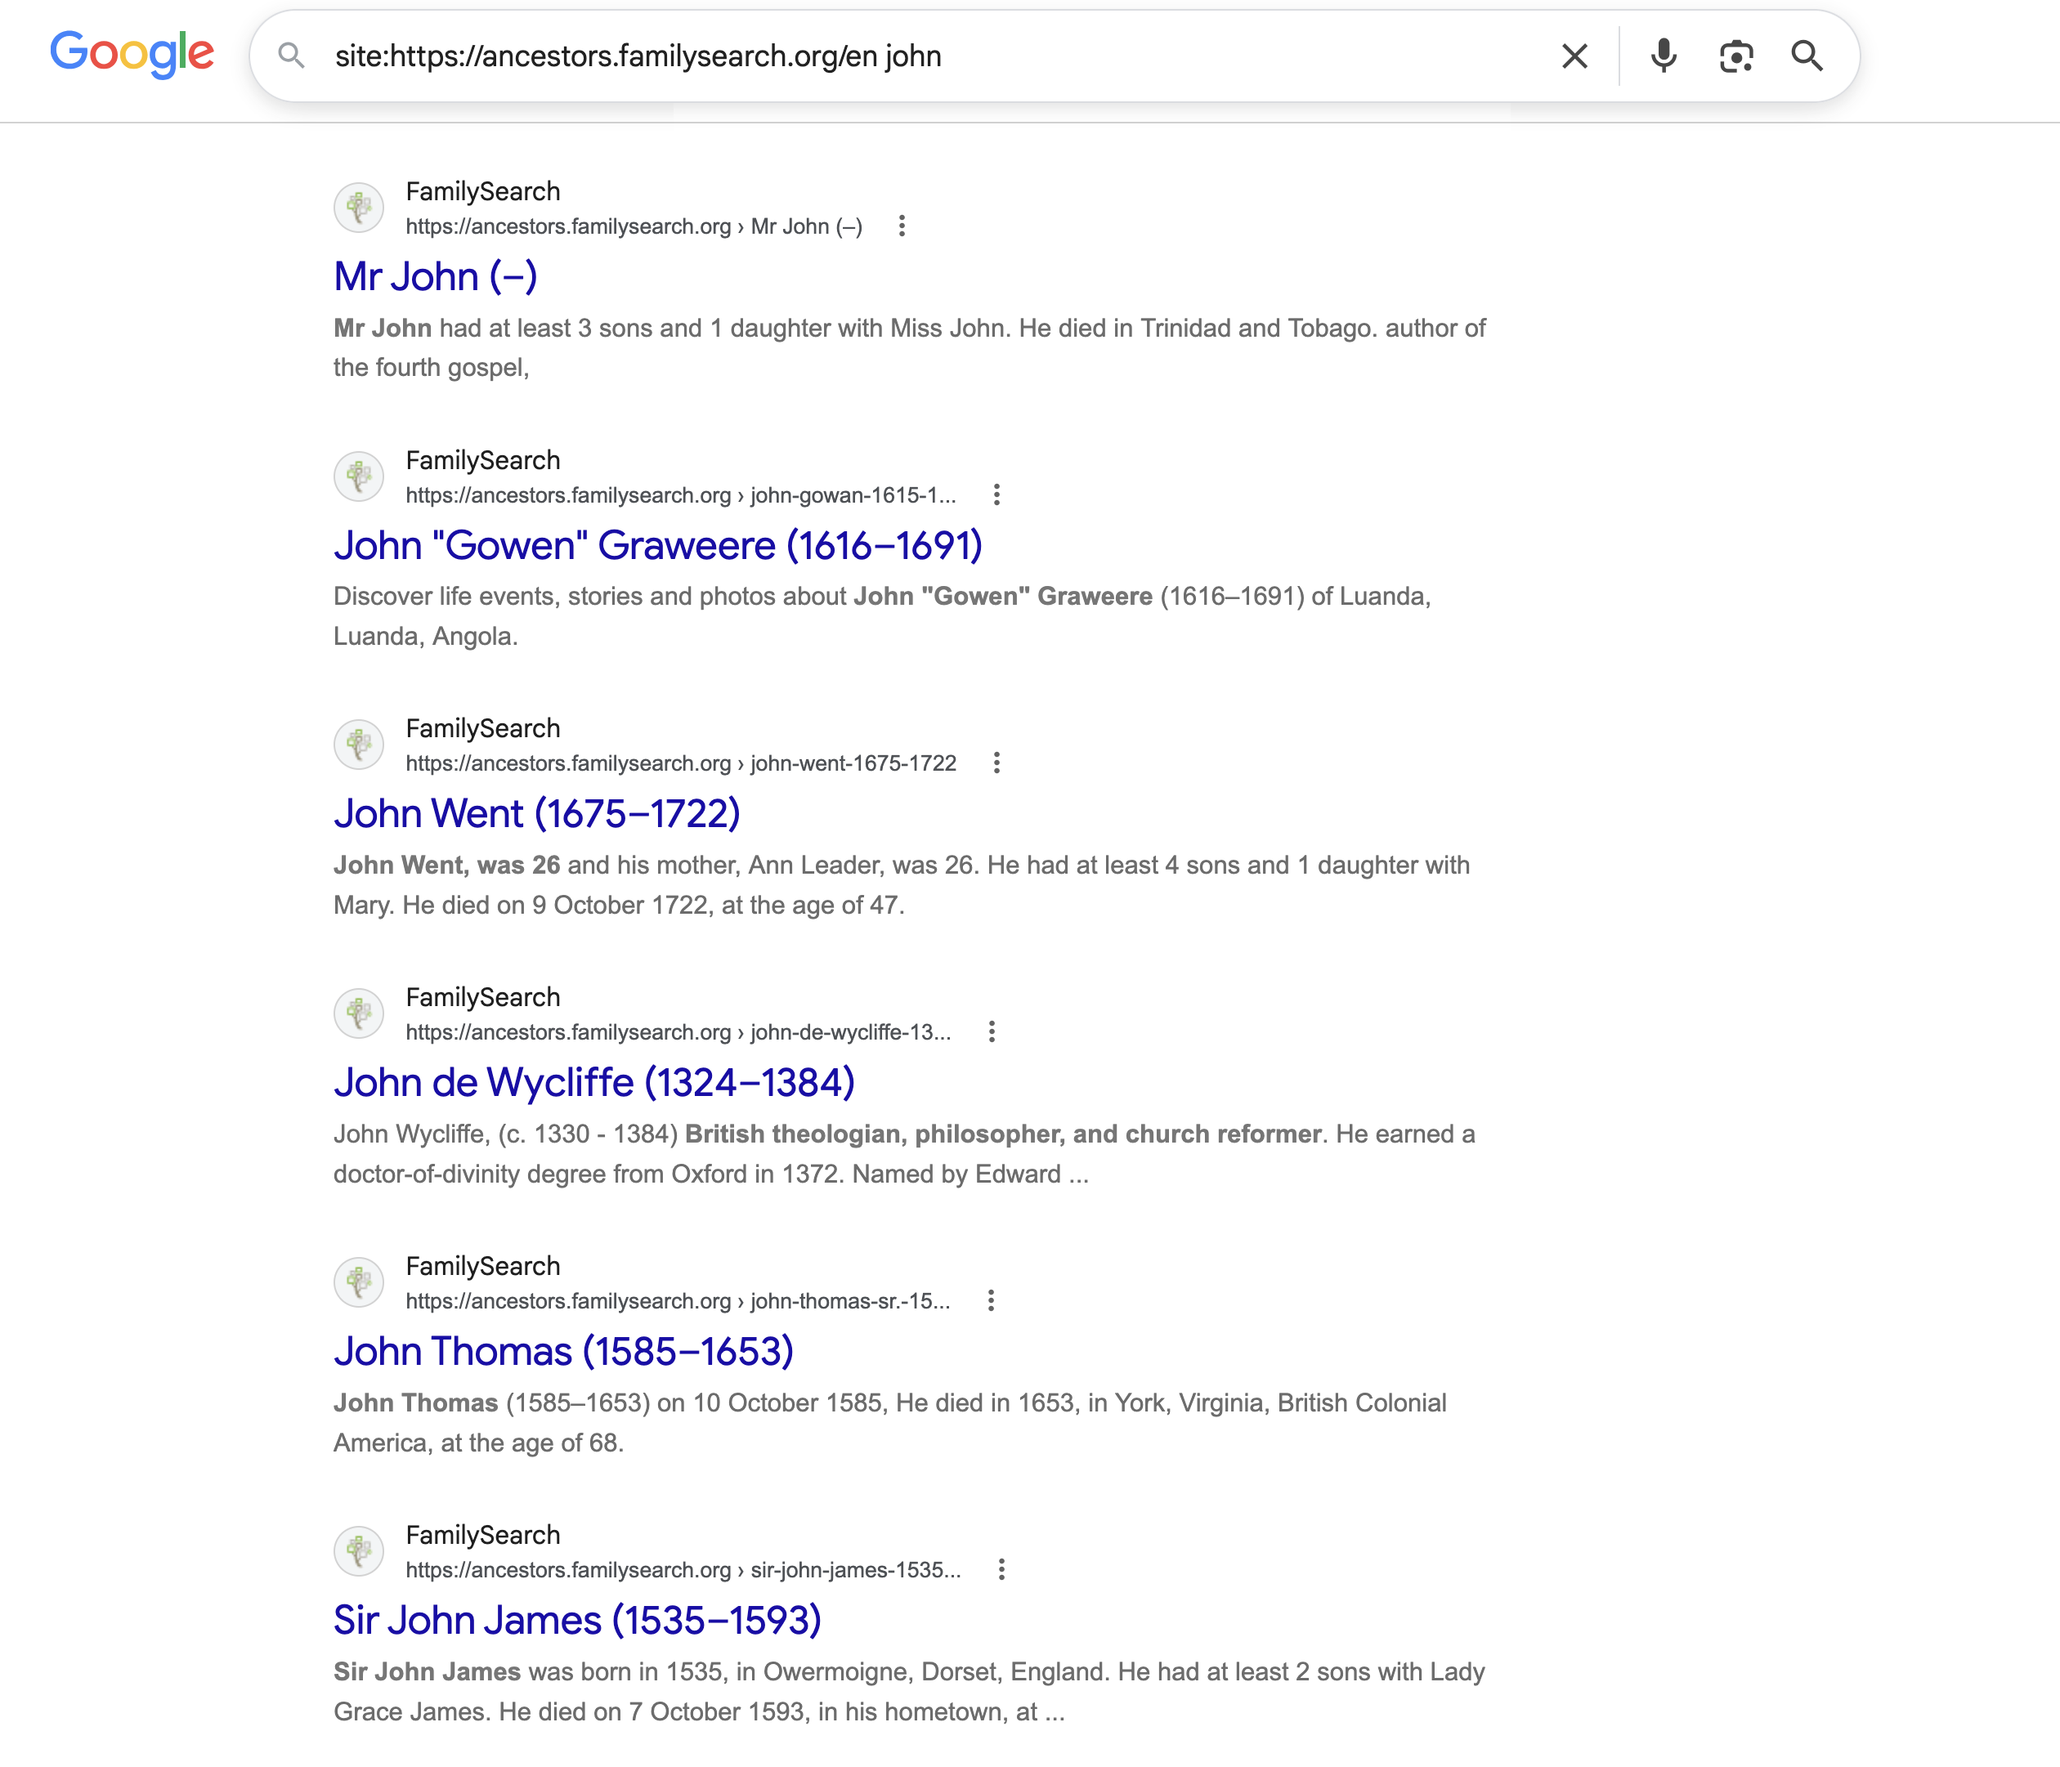The width and height of the screenshot is (2060, 1767).
Task: Open more options for John Went result
Action: (996, 763)
